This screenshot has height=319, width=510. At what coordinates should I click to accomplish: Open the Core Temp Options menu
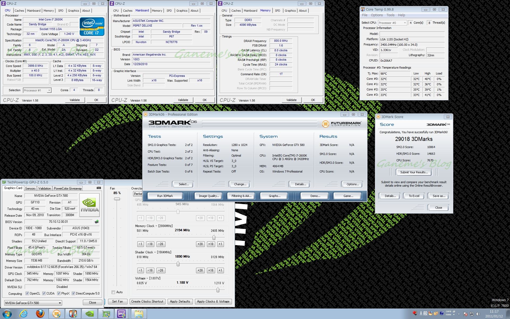377,15
